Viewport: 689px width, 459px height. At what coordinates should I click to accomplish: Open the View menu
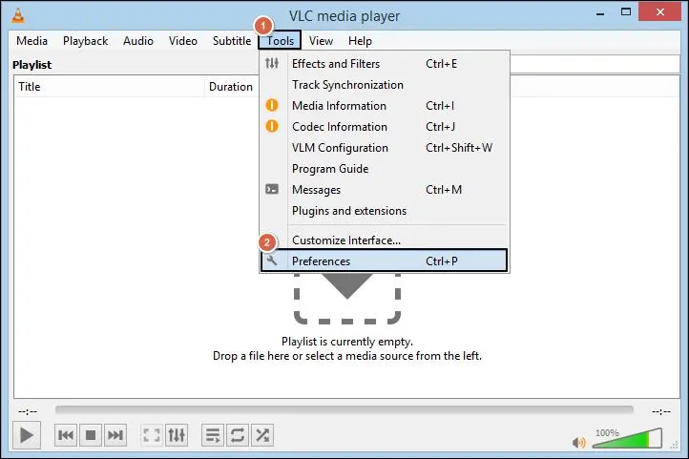[321, 41]
